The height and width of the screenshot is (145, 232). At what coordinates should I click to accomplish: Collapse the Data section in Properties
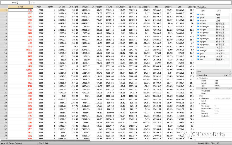(197, 96)
